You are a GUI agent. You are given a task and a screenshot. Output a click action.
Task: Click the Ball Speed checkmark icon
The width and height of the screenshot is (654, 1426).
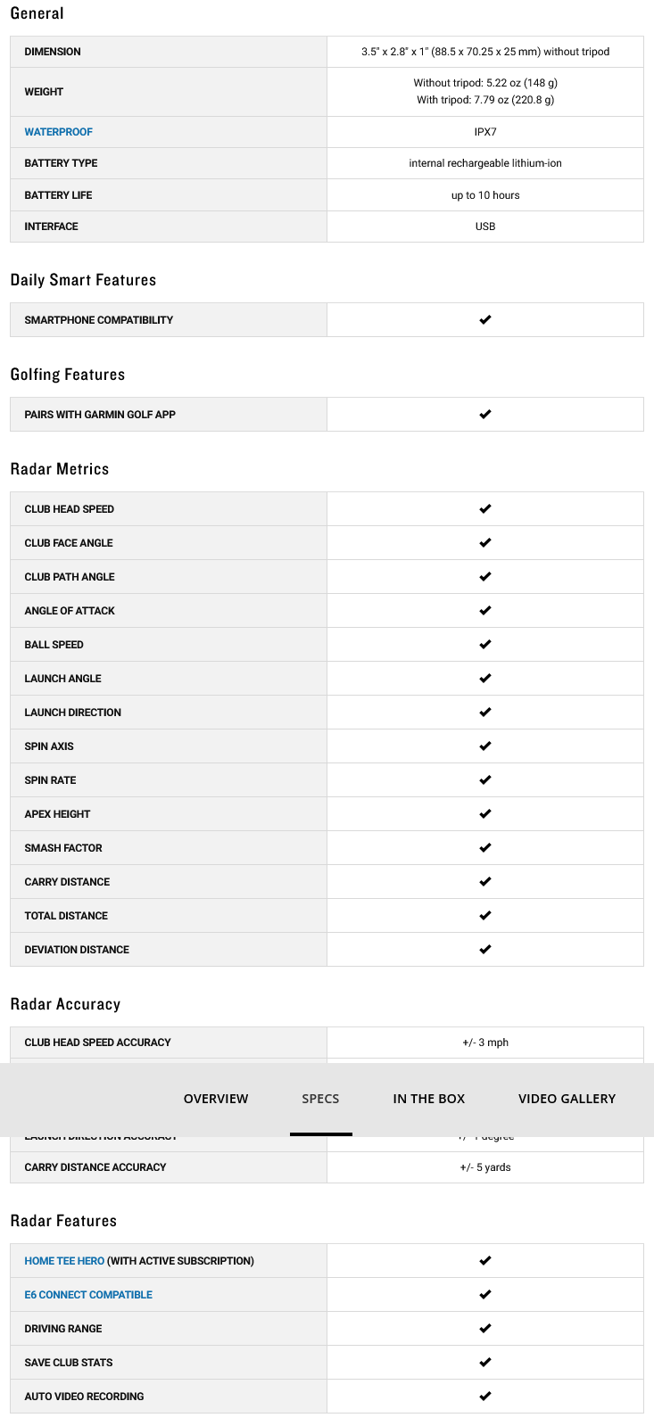[x=485, y=645]
